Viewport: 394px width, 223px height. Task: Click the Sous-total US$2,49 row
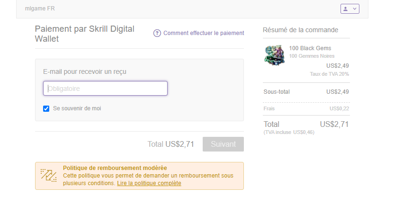pos(306,92)
